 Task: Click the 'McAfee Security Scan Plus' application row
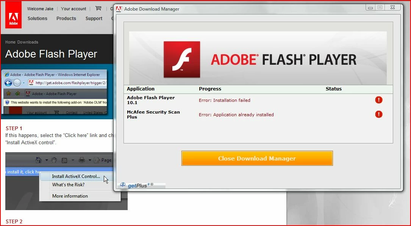coord(258,114)
